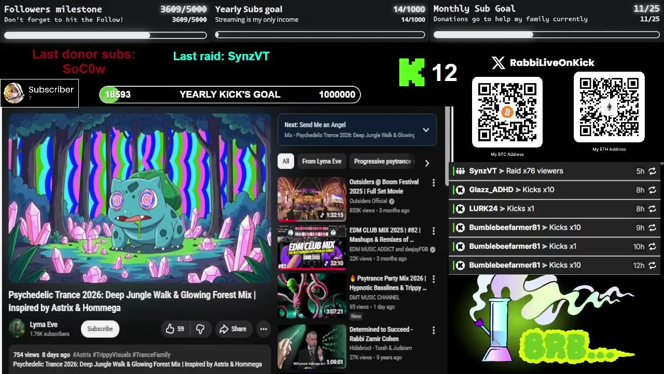Click the Followers milestone progress bar
This screenshot has height=374, width=664.
[x=105, y=35]
